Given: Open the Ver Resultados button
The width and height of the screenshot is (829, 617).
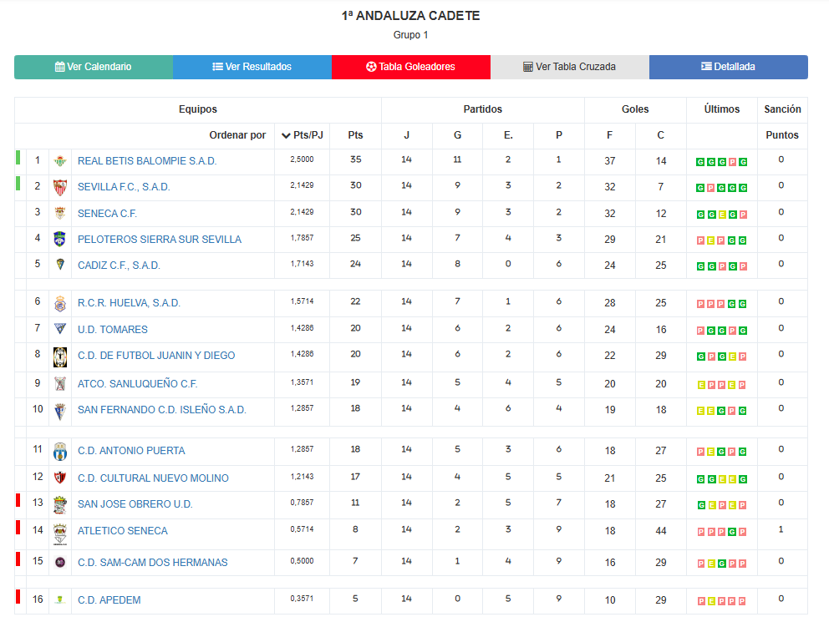Looking at the screenshot, I should 252,67.
